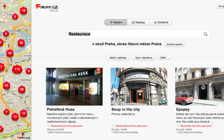This screenshot has height=140, width=224.
Task: Open the Soup in the city listing title
Action: 126,109
